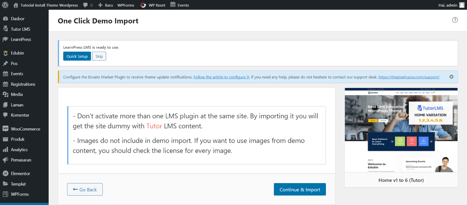The width and height of the screenshot is (467, 205).
Task: Open the help question mark icon
Action: tap(455, 20)
